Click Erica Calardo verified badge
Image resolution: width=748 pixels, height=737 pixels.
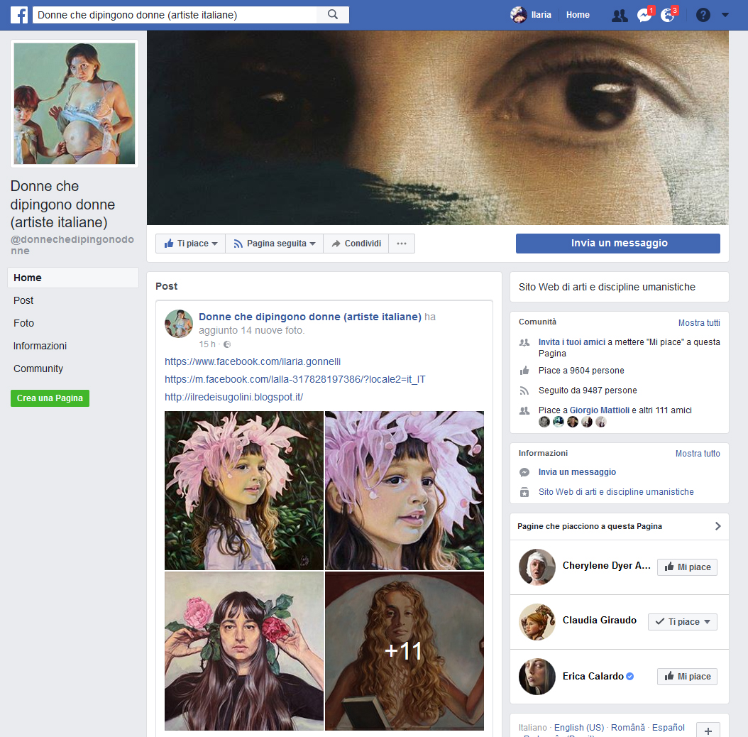tap(629, 677)
